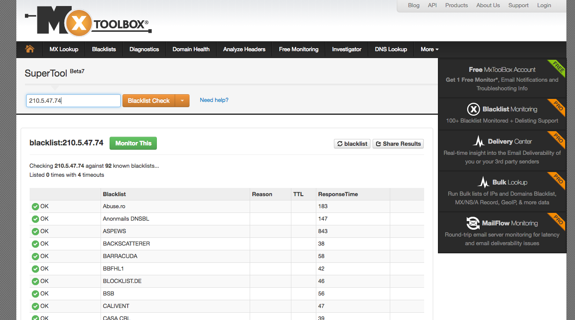Expand the More menu in navigation
This screenshot has height=320, width=575.
tap(429, 49)
